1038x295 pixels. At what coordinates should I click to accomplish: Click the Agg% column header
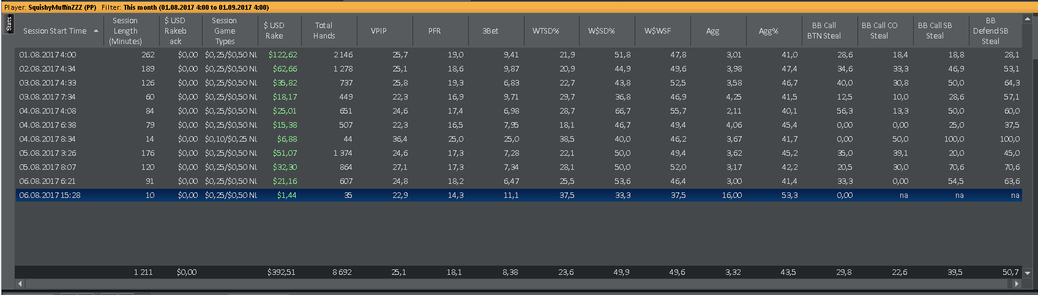coord(769,31)
